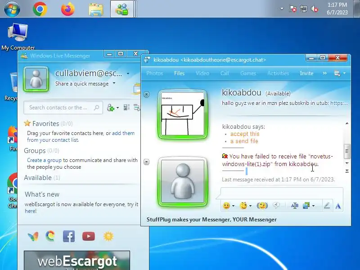
Task: Expand add contact dropdown arrow
Action: [117, 108]
